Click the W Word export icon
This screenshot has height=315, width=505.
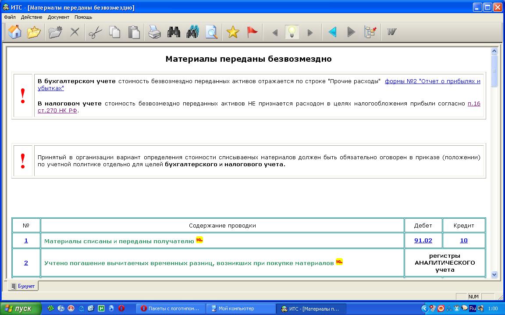391,32
